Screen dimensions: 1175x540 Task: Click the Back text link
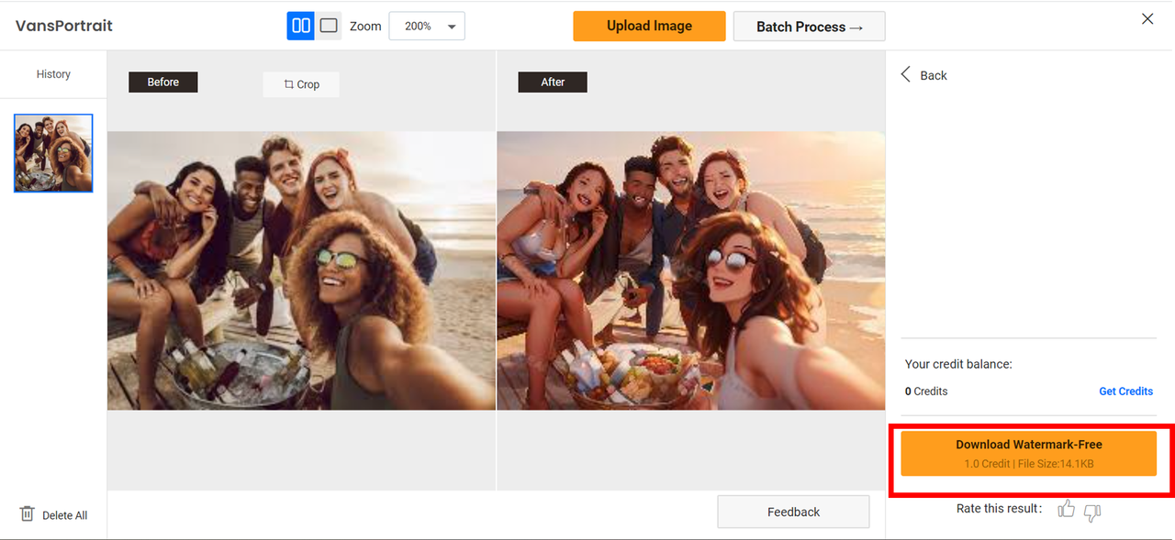tap(934, 75)
